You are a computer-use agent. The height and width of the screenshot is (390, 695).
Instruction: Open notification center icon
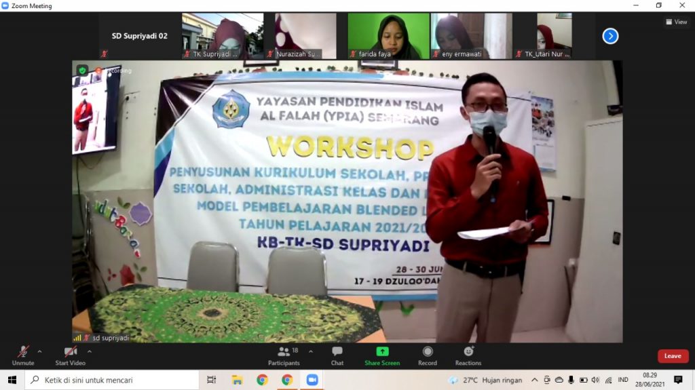click(678, 380)
